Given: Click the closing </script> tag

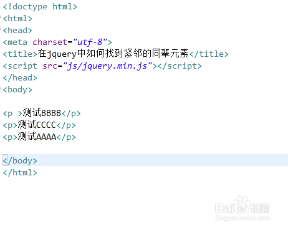Looking at the screenshot, I should (180, 66).
